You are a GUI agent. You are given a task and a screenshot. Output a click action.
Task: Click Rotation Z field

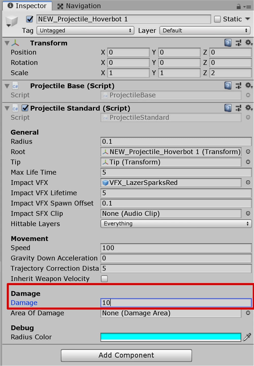[x=230, y=63]
